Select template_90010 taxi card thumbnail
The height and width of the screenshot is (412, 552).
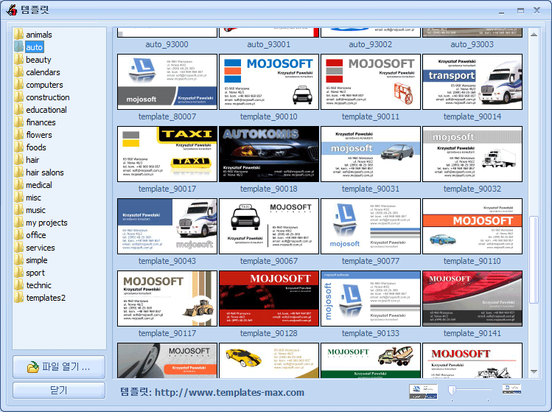pyautogui.click(x=269, y=82)
